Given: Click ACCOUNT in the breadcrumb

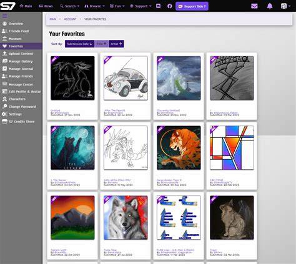Looking at the screenshot, I should click(70, 19).
